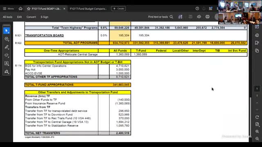Open the page thumbnails copy icon
The width and height of the screenshot is (262, 147).
click(257, 51)
